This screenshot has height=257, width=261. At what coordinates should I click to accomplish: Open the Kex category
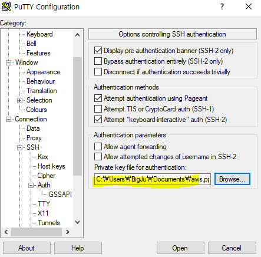point(43,157)
